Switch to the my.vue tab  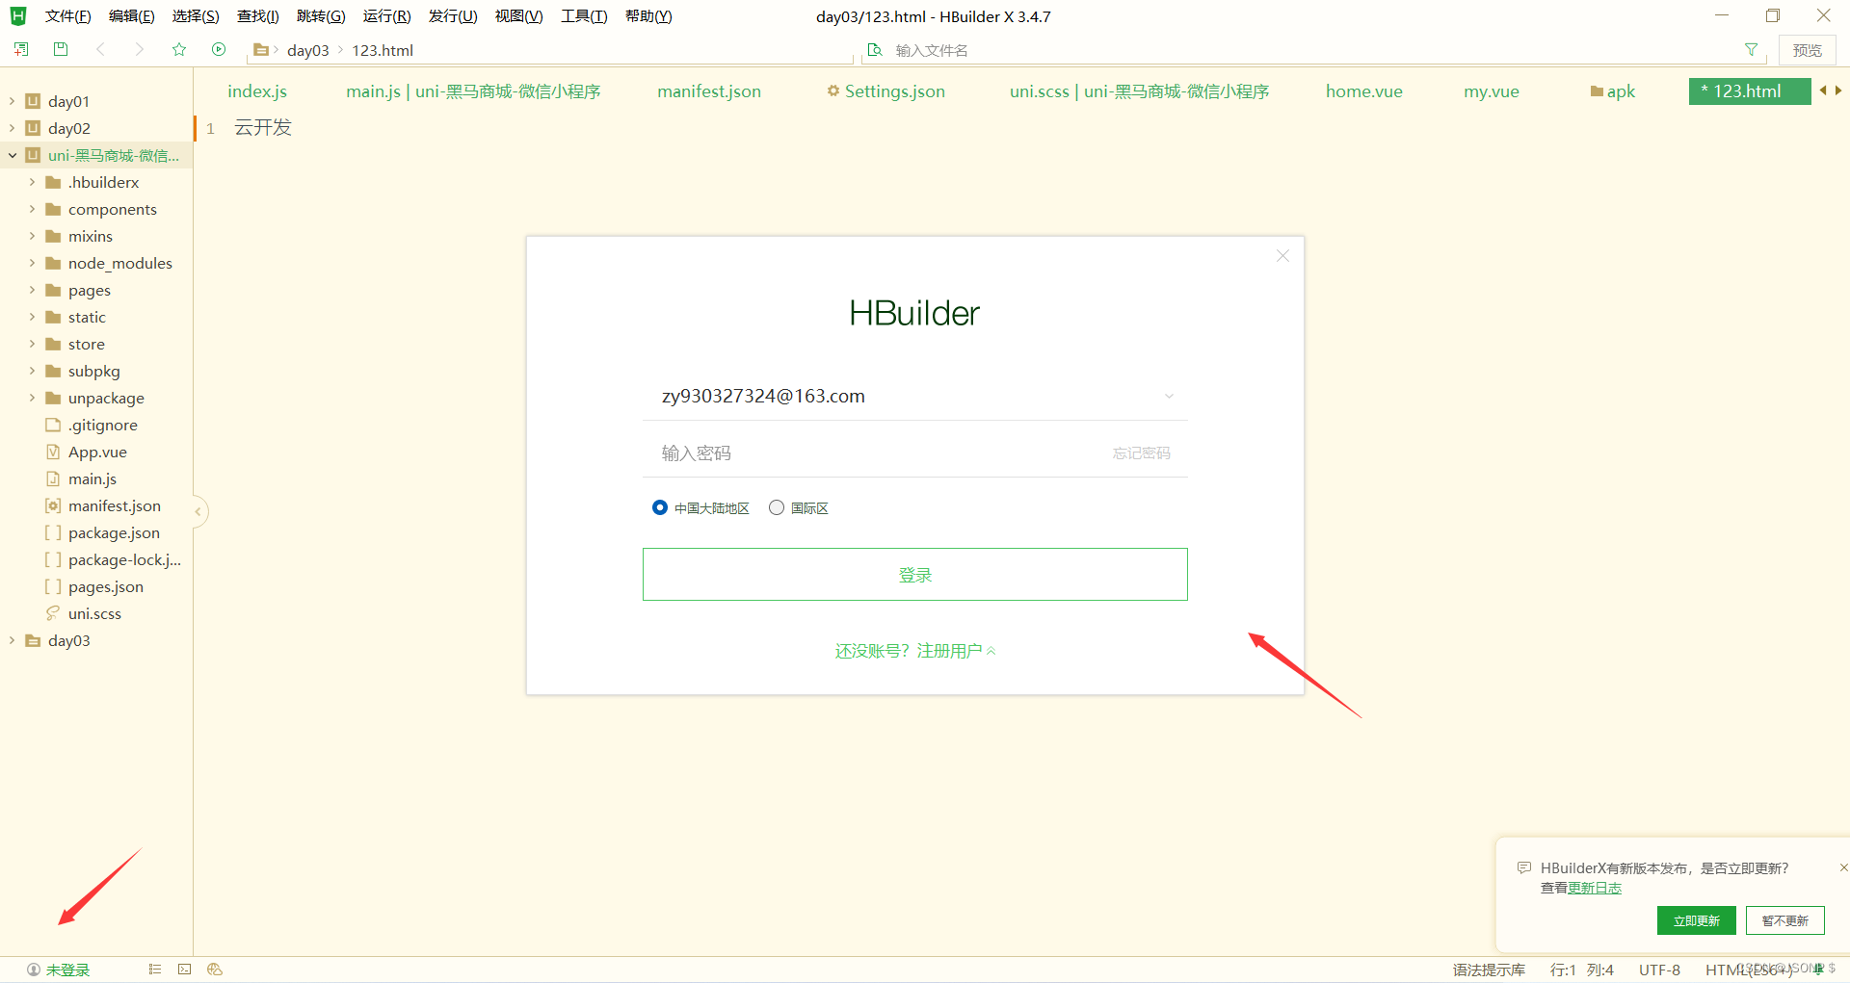pyautogui.click(x=1491, y=91)
